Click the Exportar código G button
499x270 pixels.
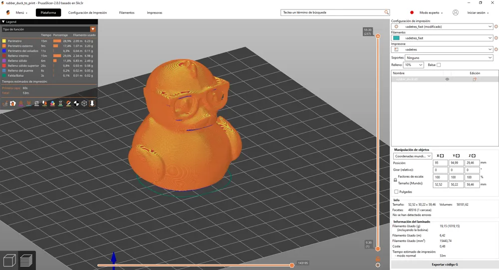click(445, 265)
